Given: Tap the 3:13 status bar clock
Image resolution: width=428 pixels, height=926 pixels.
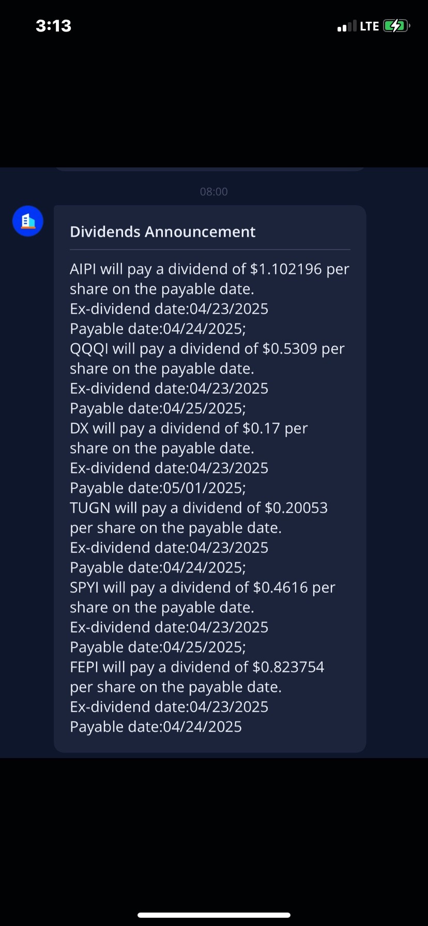Looking at the screenshot, I should [54, 26].
